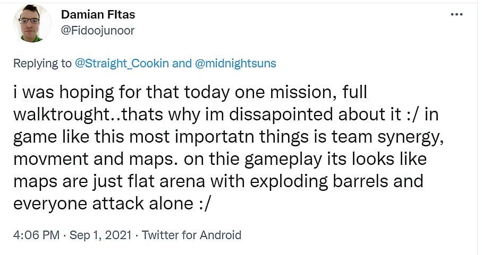Click Damian Fltas's profile avatar
The width and height of the screenshot is (482, 255).
[x=32, y=24]
